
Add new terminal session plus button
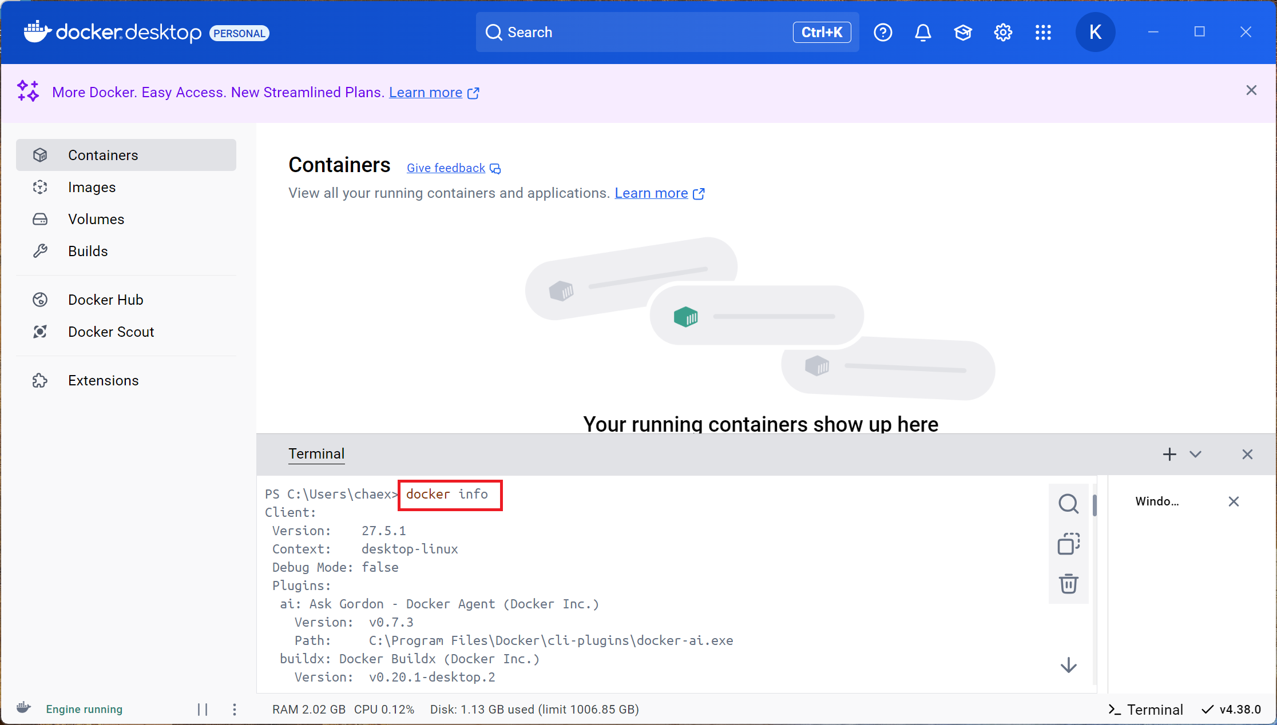point(1169,455)
